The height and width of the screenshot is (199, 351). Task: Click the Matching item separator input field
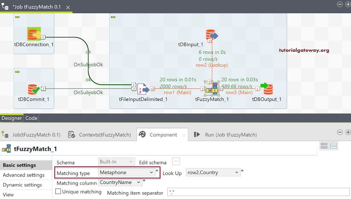pos(257,192)
